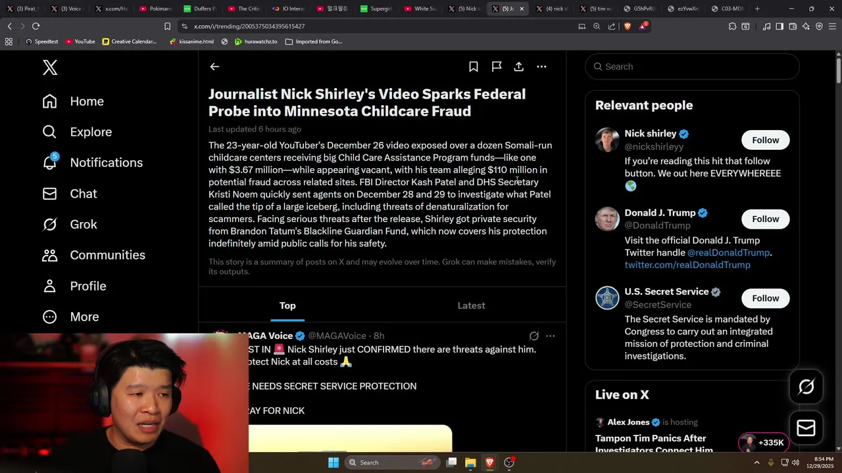842x473 pixels.
Task: Open Home from the X sidebar
Action: [x=73, y=101]
